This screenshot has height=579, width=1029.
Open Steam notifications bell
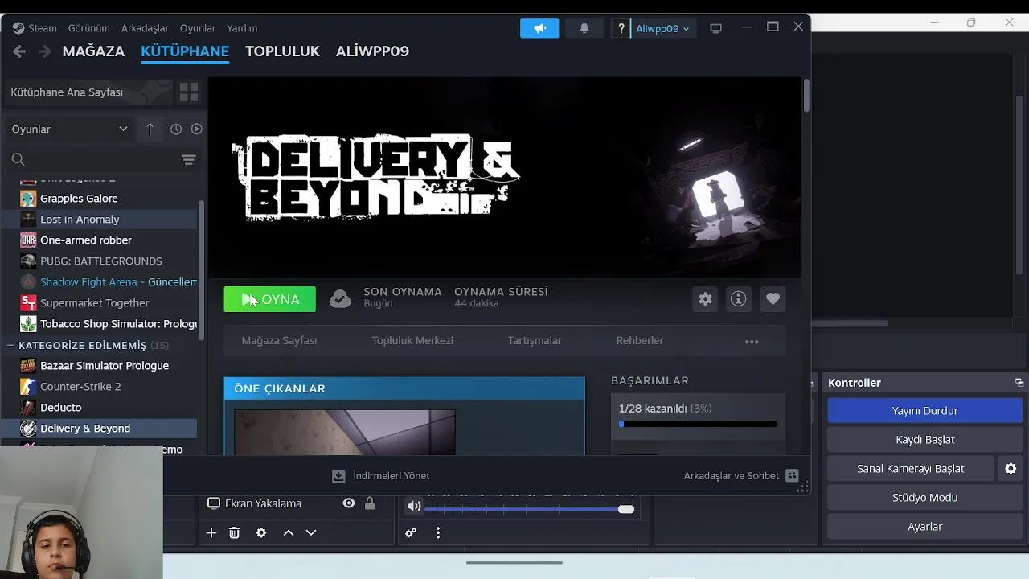coord(584,28)
